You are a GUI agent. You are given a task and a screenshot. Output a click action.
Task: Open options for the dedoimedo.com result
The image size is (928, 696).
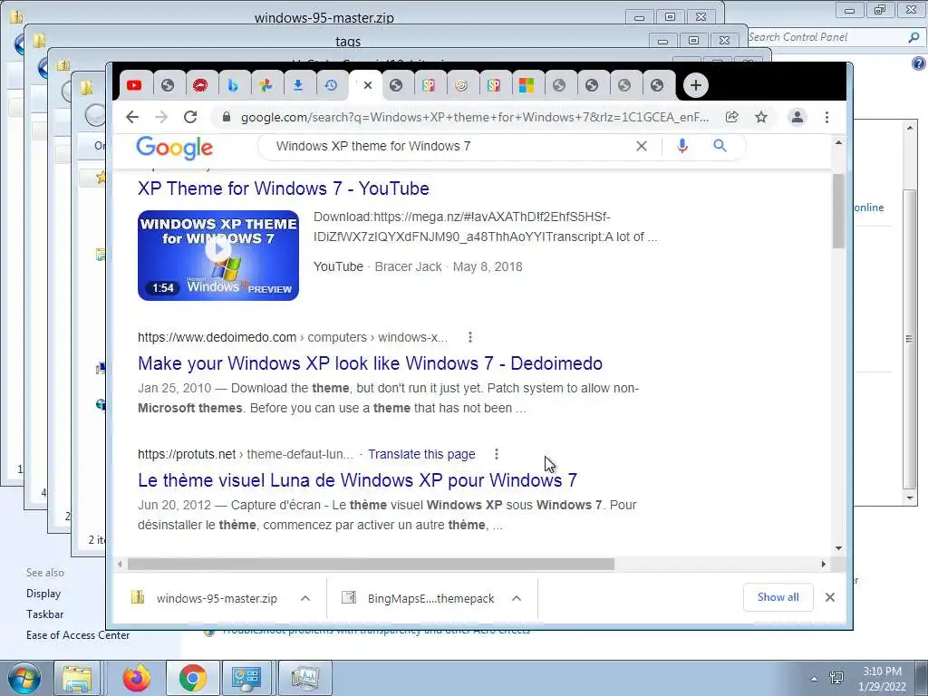470,337
